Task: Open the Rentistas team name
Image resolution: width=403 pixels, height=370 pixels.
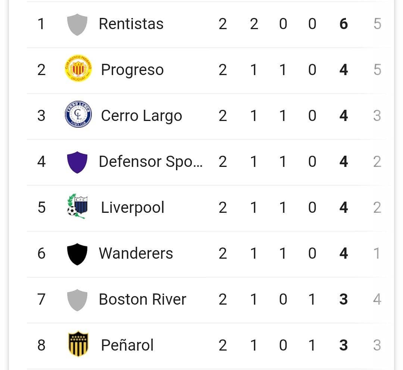Action: (131, 24)
